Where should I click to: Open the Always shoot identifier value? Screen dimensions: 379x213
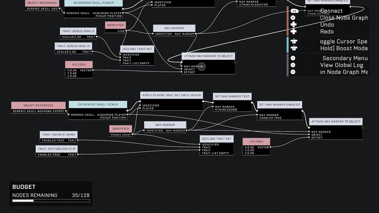(x=120, y=135)
